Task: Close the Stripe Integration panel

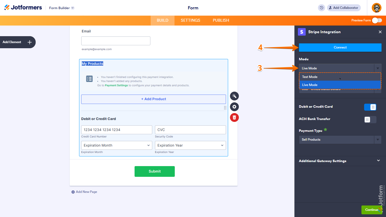Action: pyautogui.click(x=380, y=32)
